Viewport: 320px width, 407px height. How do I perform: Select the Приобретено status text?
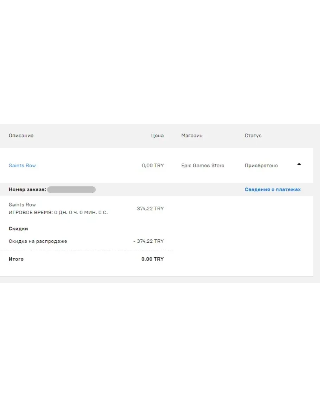(261, 166)
